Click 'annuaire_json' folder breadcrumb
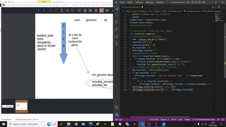This screenshot has height=127, width=226. (x=175, y=11)
